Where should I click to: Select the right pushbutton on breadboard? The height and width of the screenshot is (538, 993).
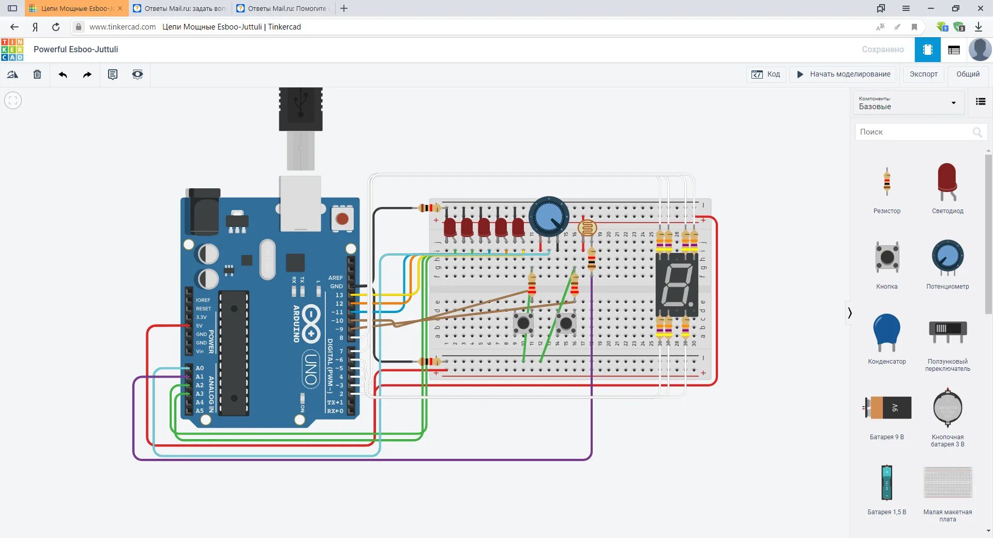coord(566,323)
